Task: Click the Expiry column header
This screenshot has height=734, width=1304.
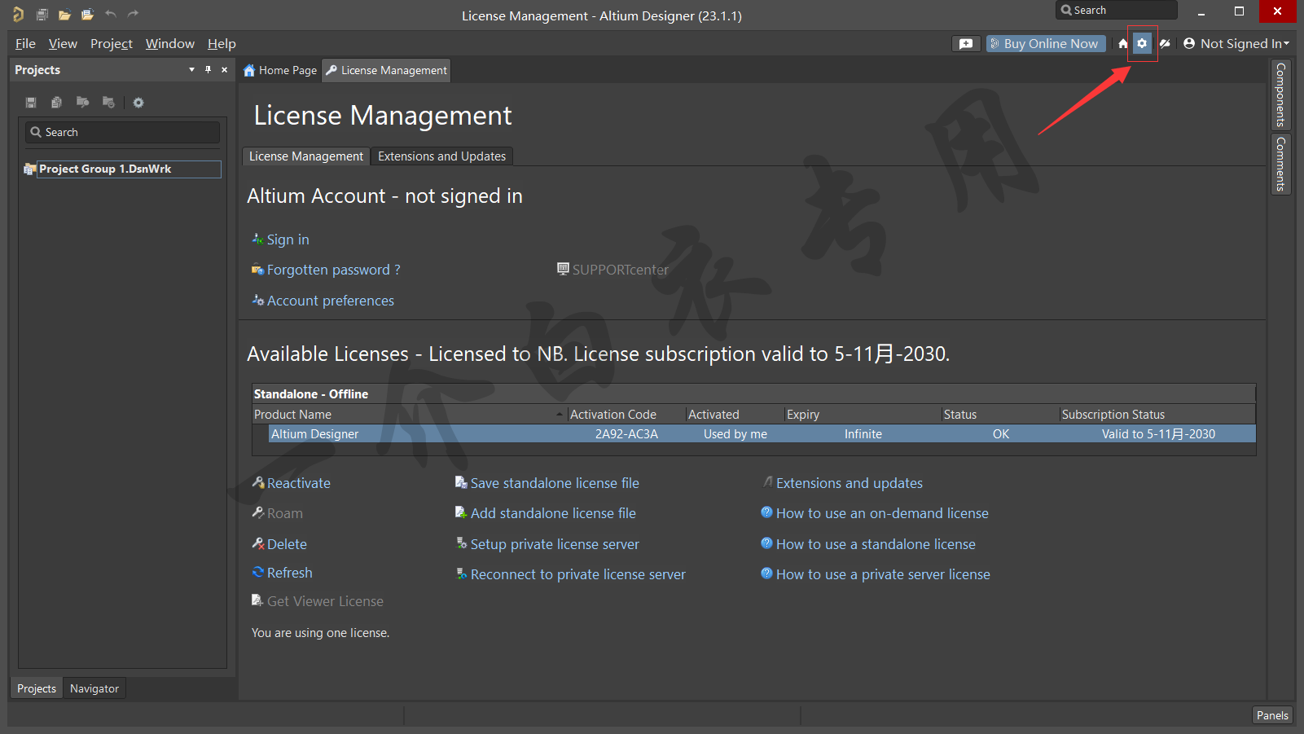Action: pyautogui.click(x=863, y=415)
